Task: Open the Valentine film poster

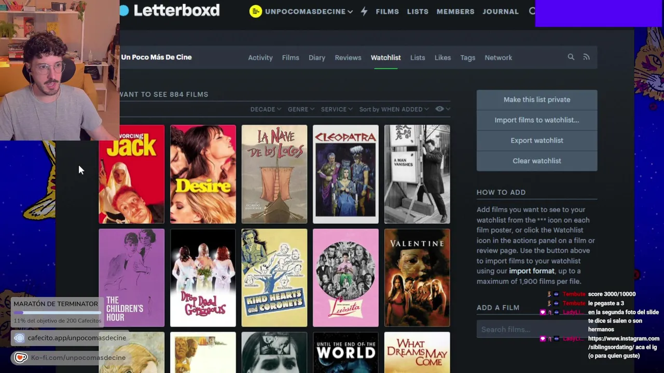Action: tap(417, 278)
